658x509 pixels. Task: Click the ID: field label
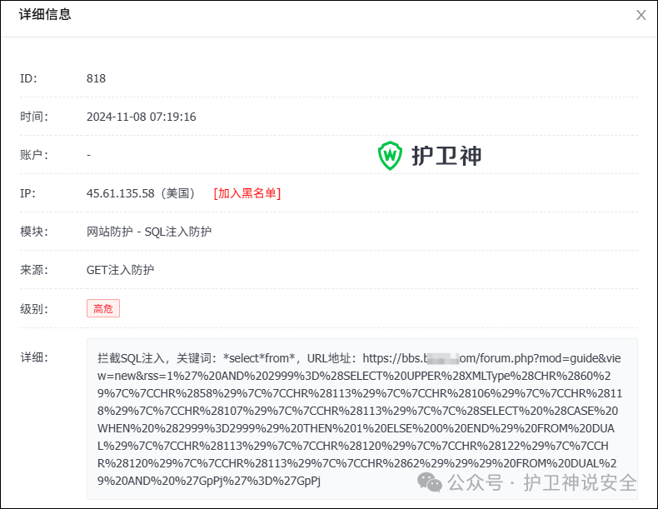point(28,78)
